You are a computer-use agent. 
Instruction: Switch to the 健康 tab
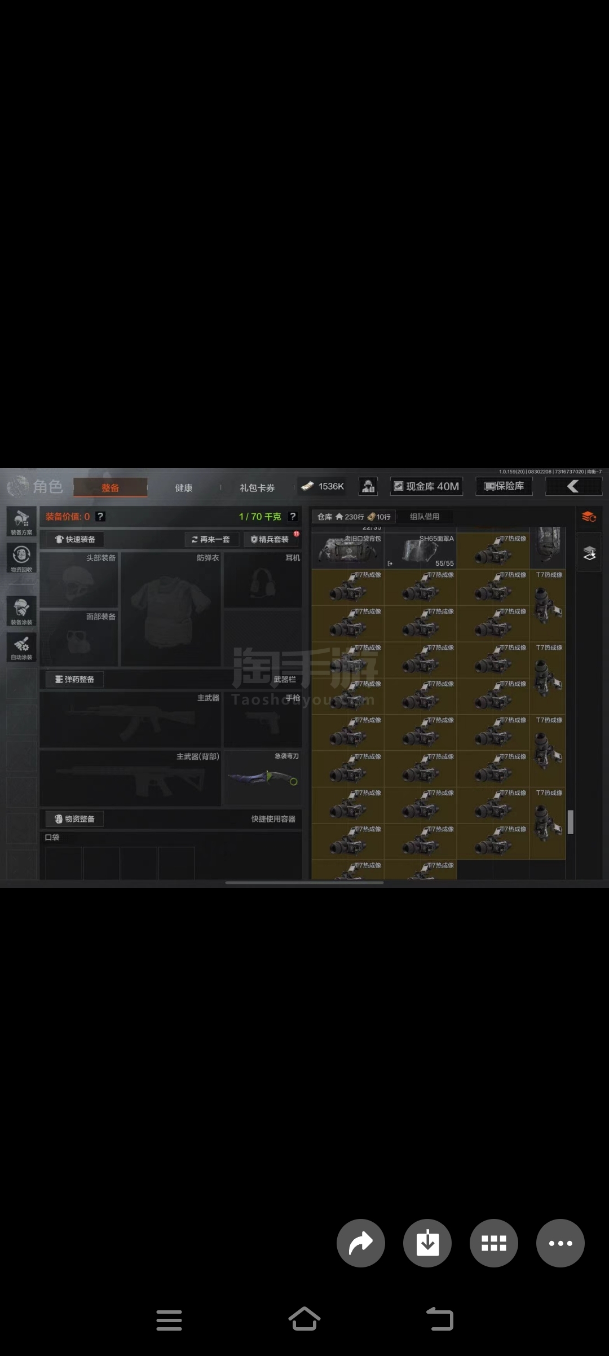[x=184, y=487]
